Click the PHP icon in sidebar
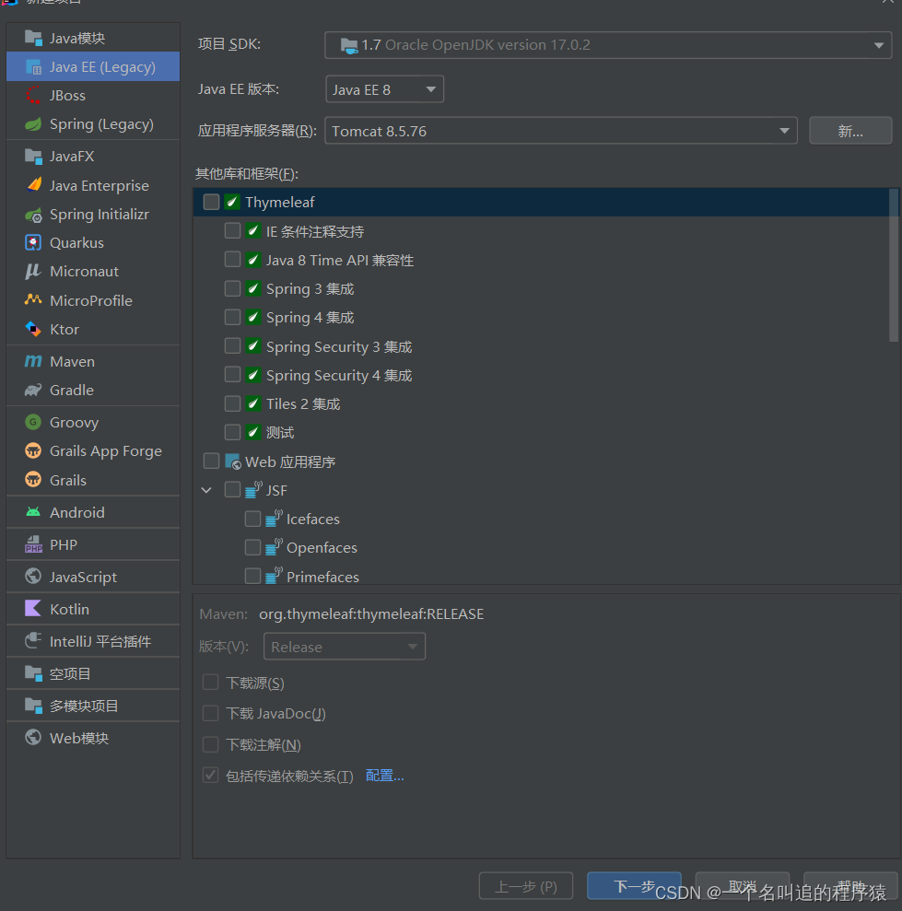Screen dimensions: 902x911 (33, 544)
